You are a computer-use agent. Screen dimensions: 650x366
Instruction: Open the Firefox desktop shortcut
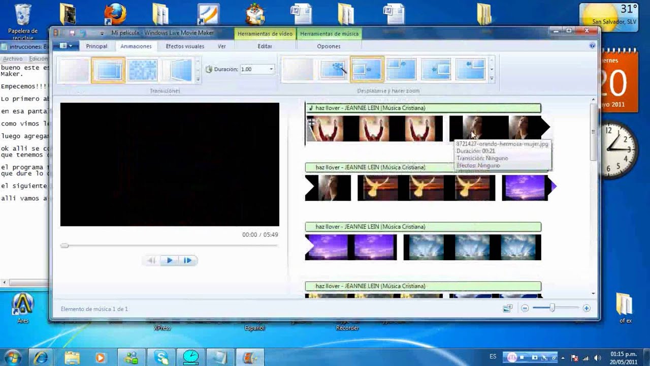[115, 14]
